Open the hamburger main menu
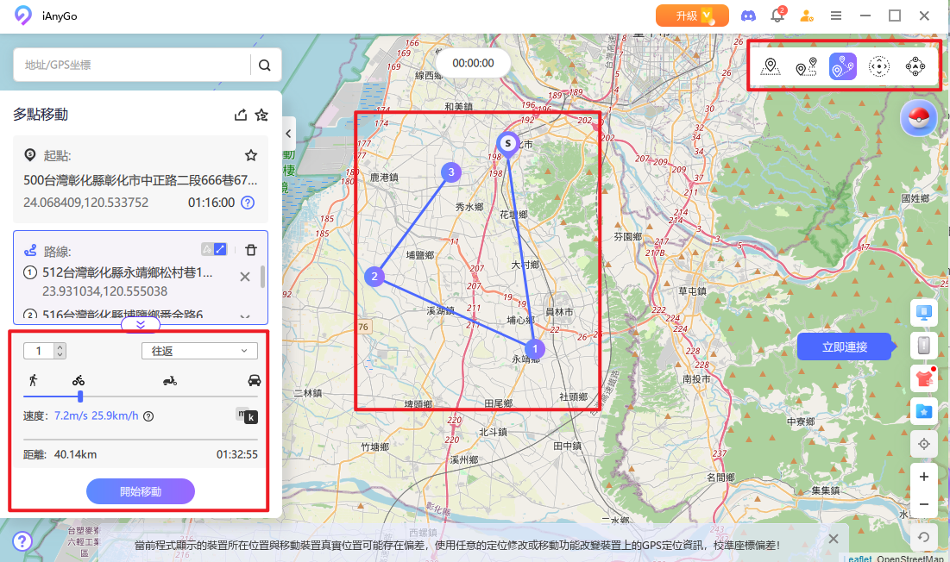The width and height of the screenshot is (950, 562). pyautogui.click(x=836, y=16)
